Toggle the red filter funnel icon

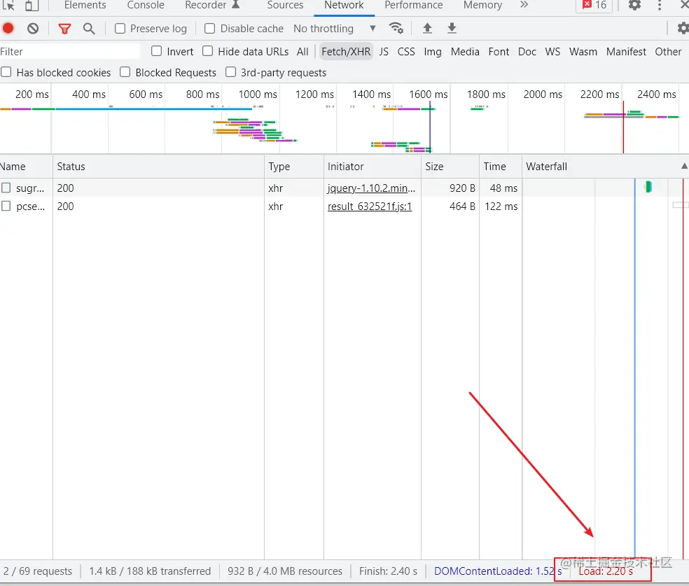pos(64,29)
